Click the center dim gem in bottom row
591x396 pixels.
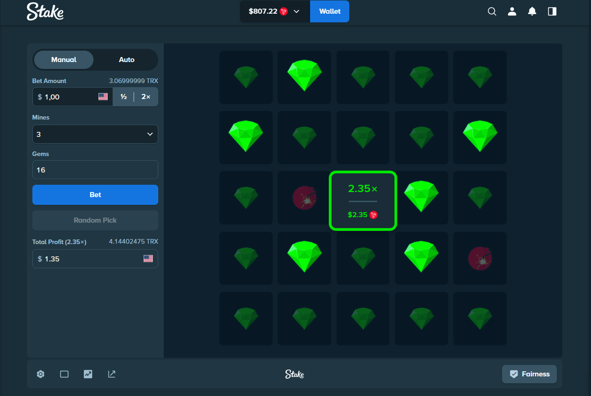[363, 318]
